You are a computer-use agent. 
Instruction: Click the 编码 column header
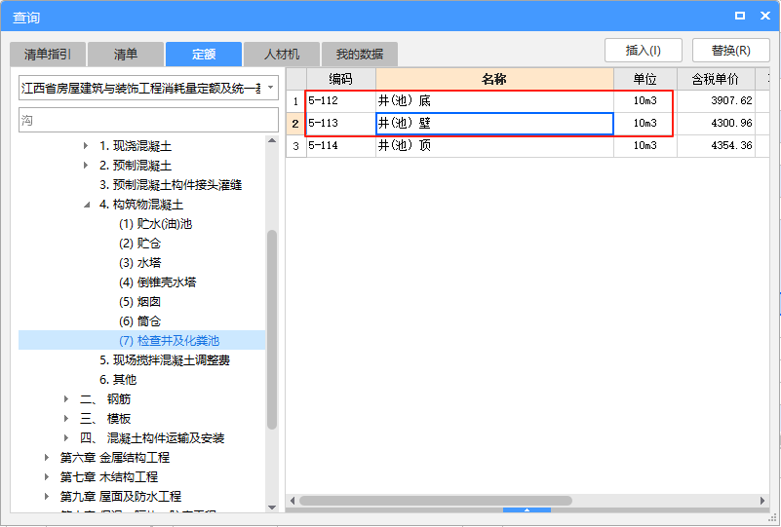341,79
